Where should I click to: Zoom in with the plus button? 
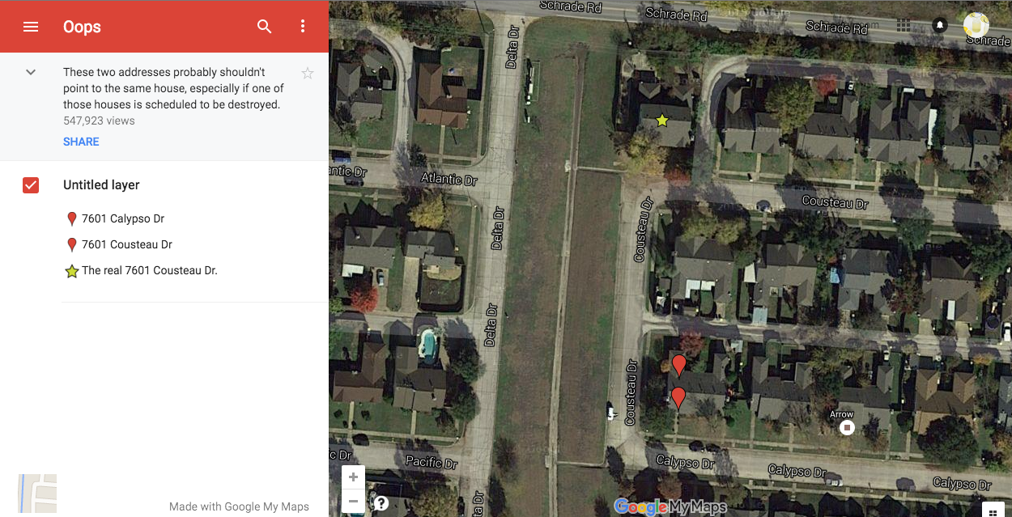point(353,477)
